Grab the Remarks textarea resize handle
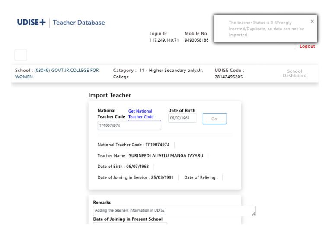The width and height of the screenshot is (332, 235). coord(254,214)
